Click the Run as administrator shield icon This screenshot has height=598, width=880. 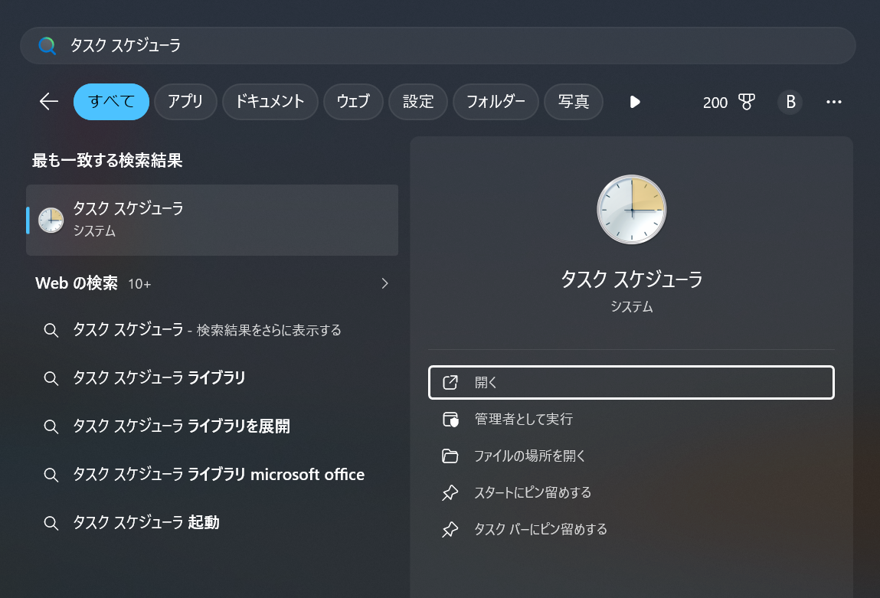[451, 419]
